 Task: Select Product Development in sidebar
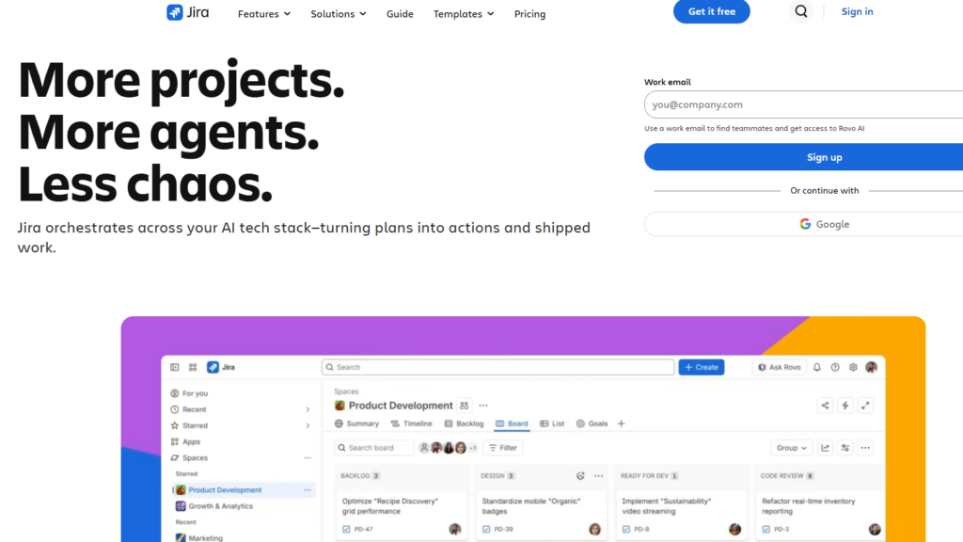(244, 490)
